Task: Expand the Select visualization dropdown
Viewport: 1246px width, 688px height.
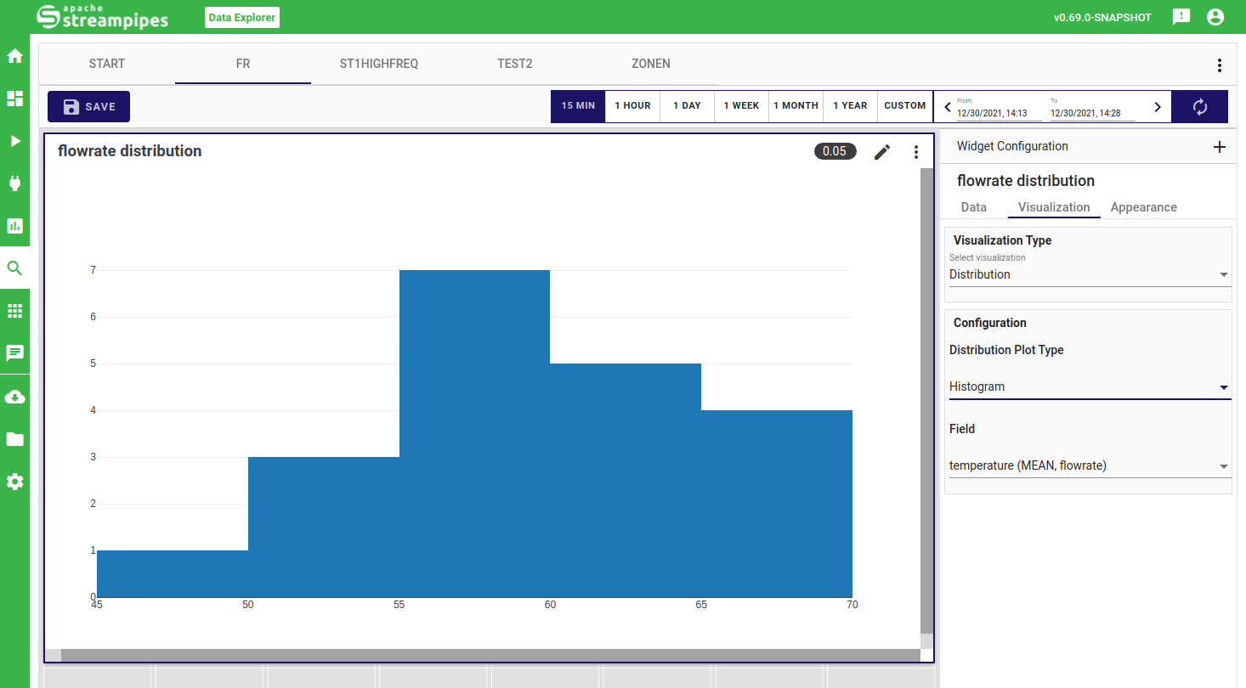Action: [x=1088, y=275]
